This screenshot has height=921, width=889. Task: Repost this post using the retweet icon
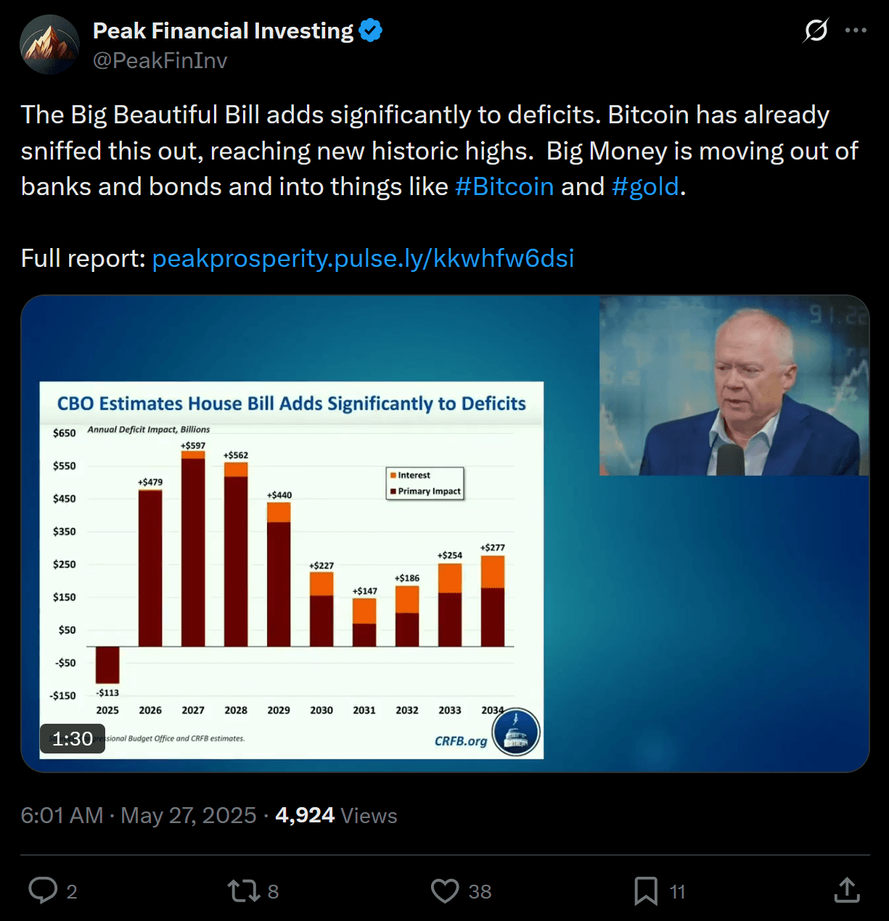tap(244, 891)
